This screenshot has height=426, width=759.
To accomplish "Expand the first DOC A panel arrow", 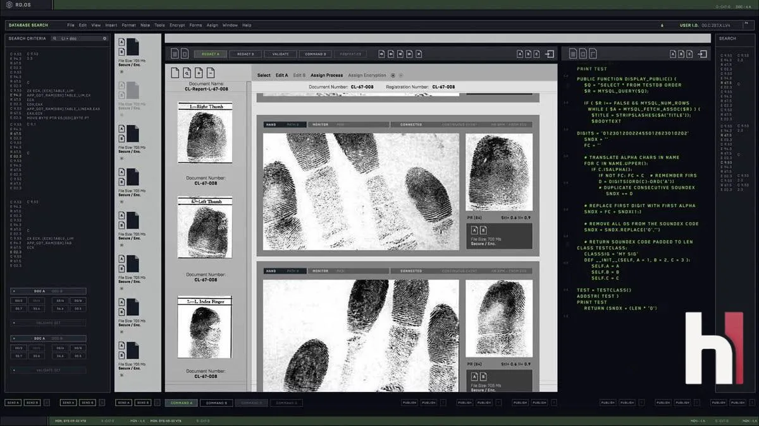I will [x=15, y=292].
